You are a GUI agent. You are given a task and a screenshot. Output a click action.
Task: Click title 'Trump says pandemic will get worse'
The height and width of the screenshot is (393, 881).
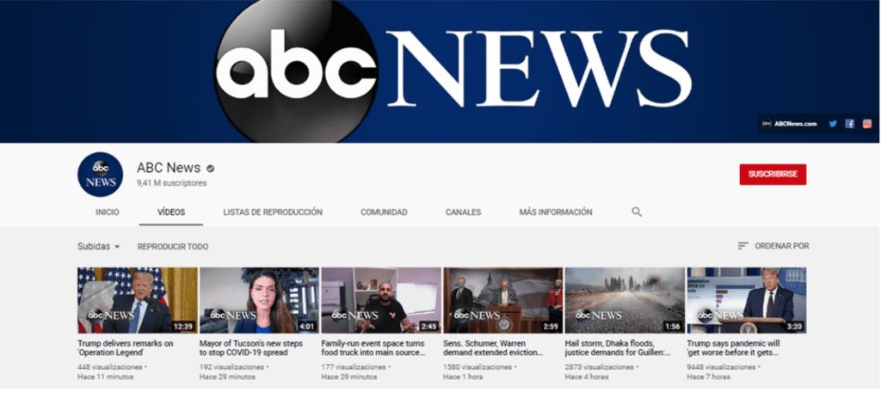coord(733,348)
